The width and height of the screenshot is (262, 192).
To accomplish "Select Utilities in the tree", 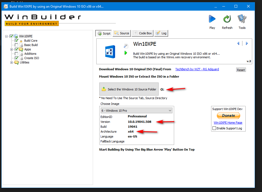I will coord(24,62).
